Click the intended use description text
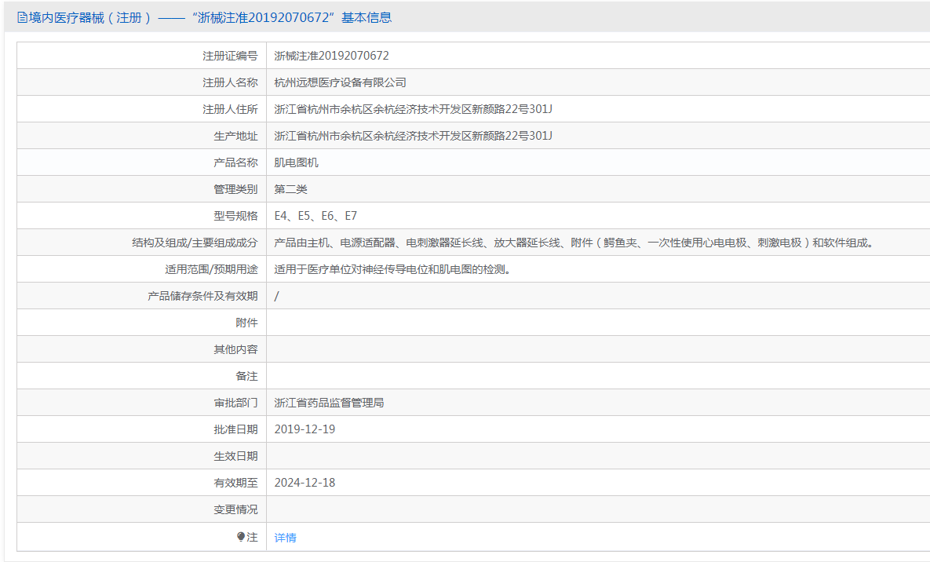The height and width of the screenshot is (562, 930). 392,269
